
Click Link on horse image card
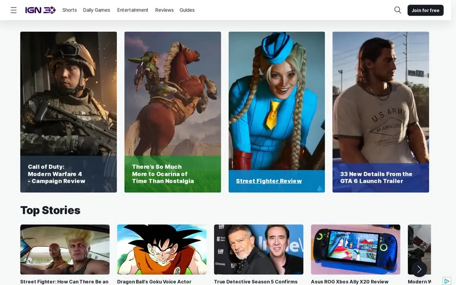(x=173, y=94)
